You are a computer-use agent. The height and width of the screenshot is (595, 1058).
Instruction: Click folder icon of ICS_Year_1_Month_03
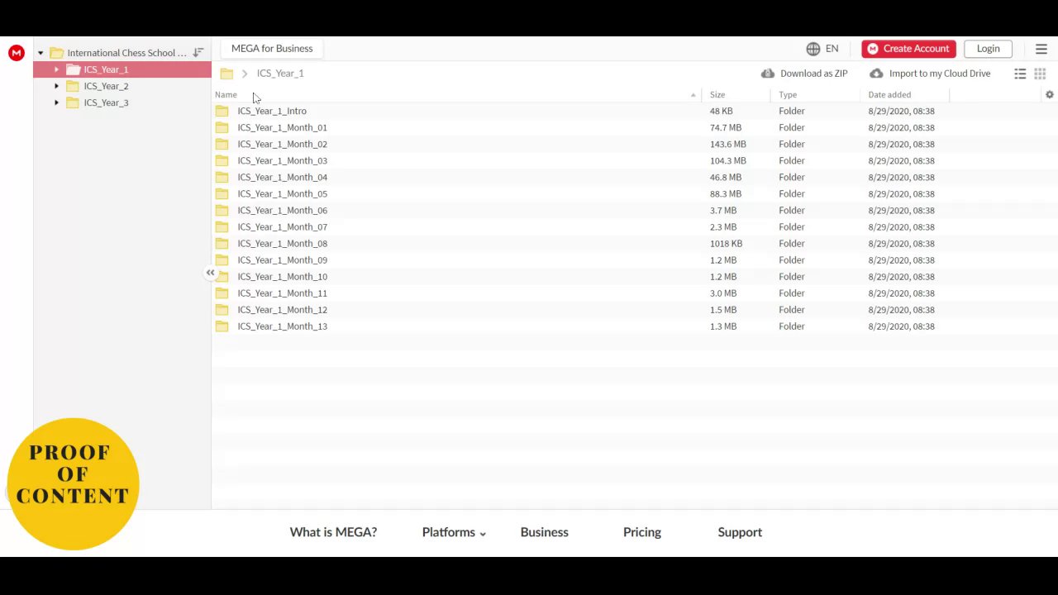click(x=222, y=160)
